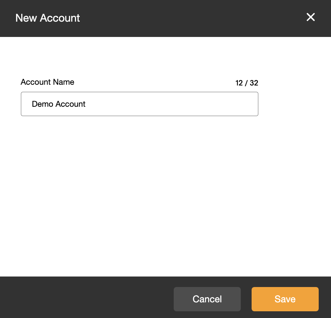Click the 'Demo Account' text in field
This screenshot has height=318, width=331.
pos(59,104)
